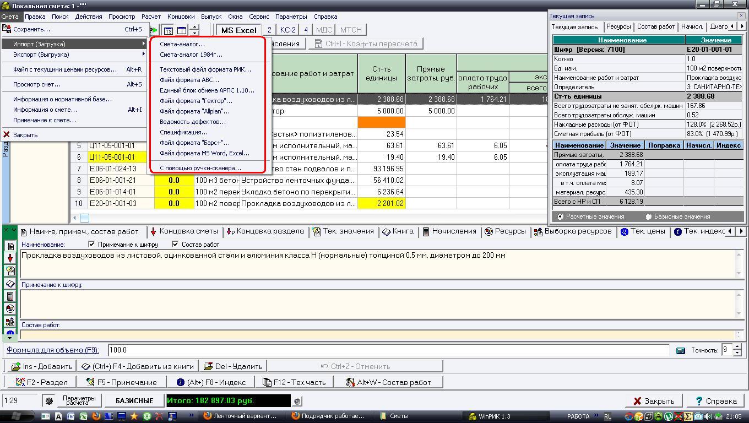The width and height of the screenshot is (749, 423).
Task: Click the calculator icon in left sidebar
Action: pos(10,296)
